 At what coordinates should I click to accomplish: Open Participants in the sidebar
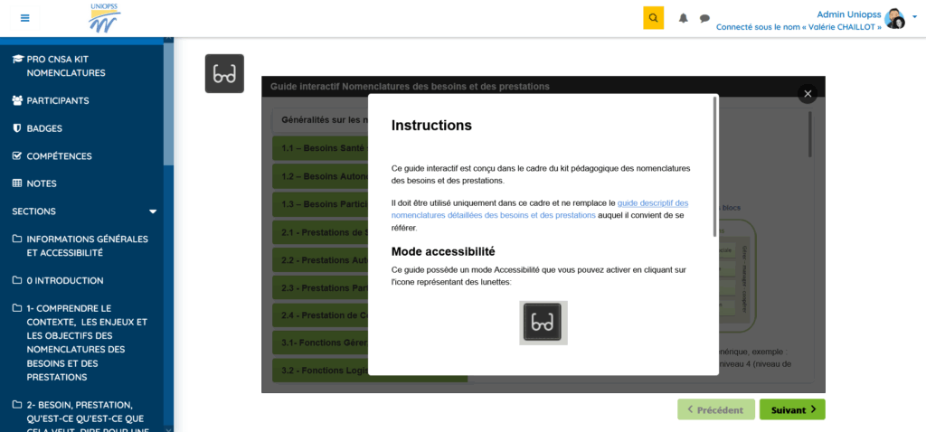coord(58,100)
